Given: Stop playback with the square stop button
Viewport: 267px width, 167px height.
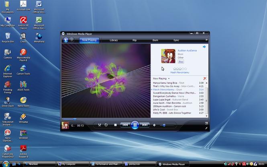Looking at the screenshot, I should pos(115,125).
